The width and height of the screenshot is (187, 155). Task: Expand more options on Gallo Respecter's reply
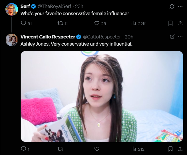pos(180,37)
